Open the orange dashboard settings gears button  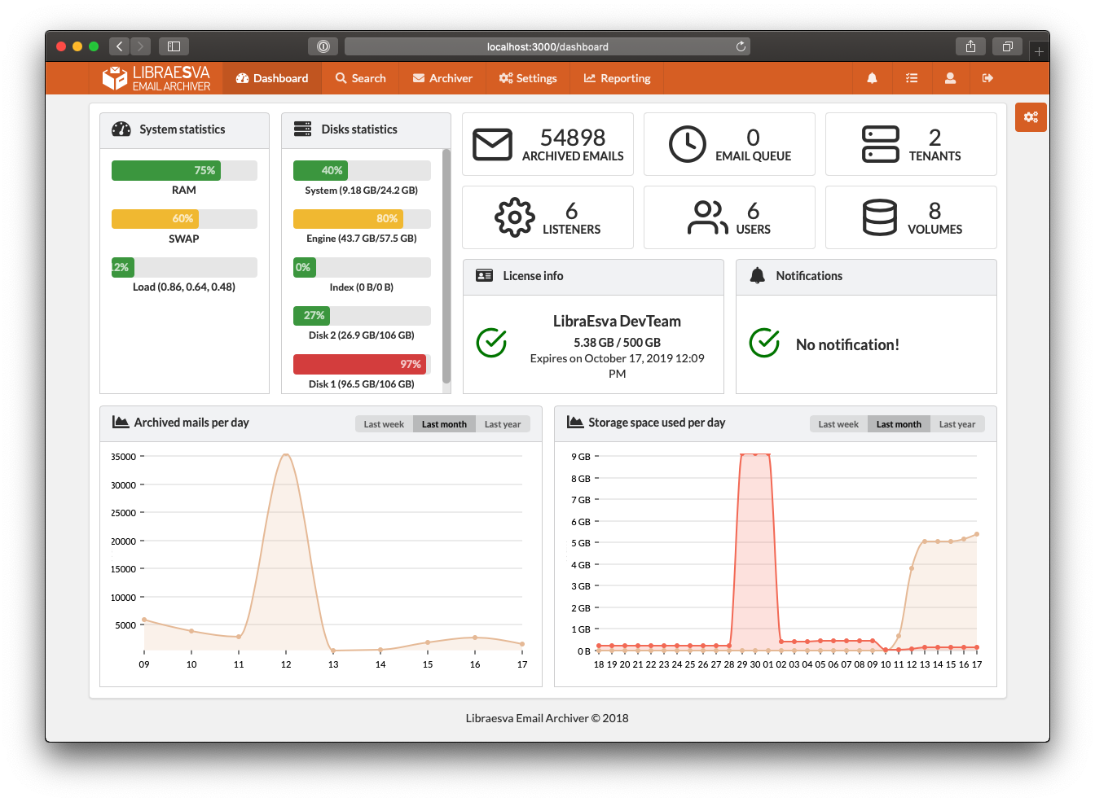pyautogui.click(x=1031, y=117)
